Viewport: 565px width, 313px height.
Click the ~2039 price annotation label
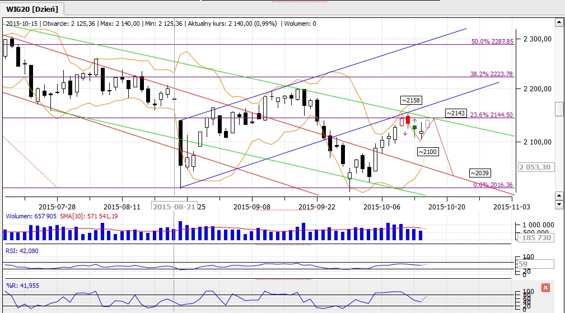pyautogui.click(x=480, y=173)
